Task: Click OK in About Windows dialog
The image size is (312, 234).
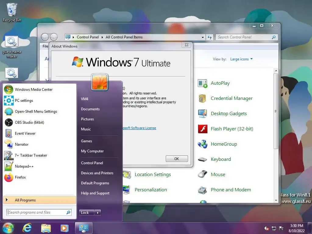Action: tap(177, 159)
